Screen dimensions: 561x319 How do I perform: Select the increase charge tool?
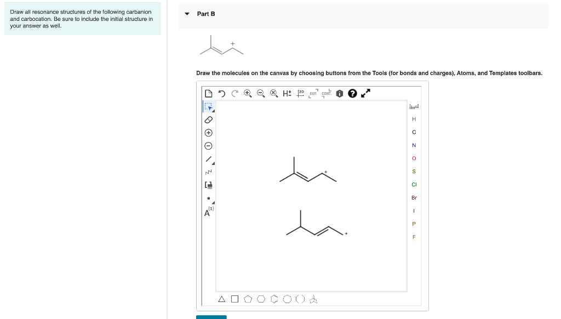click(x=208, y=132)
